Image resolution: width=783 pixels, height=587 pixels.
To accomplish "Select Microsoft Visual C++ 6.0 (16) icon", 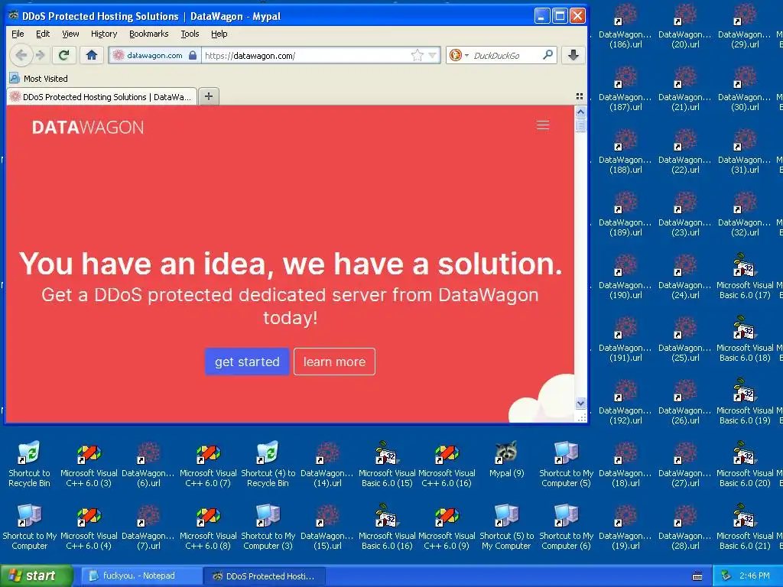I will point(447,464).
